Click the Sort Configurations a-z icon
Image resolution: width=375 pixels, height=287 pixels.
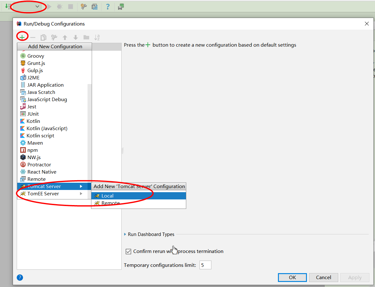click(97, 37)
